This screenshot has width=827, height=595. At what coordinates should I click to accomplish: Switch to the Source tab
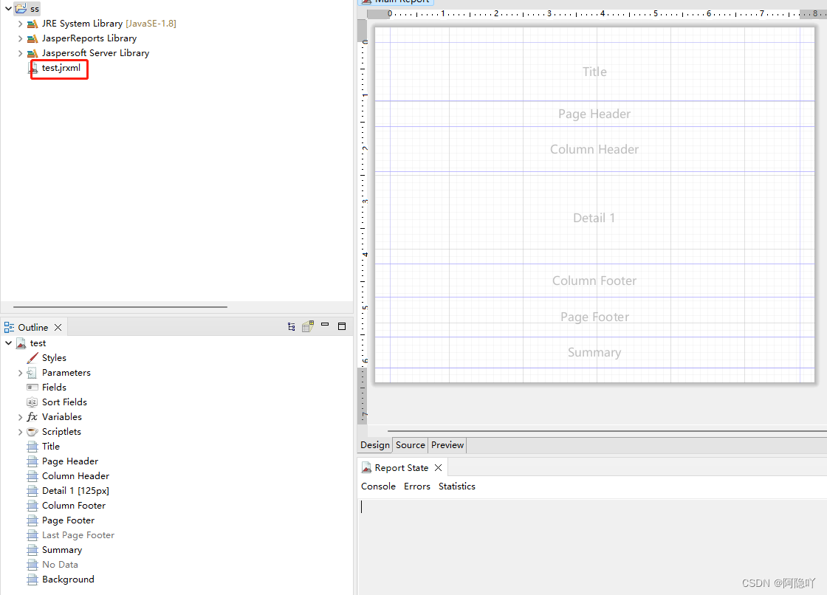tap(411, 445)
